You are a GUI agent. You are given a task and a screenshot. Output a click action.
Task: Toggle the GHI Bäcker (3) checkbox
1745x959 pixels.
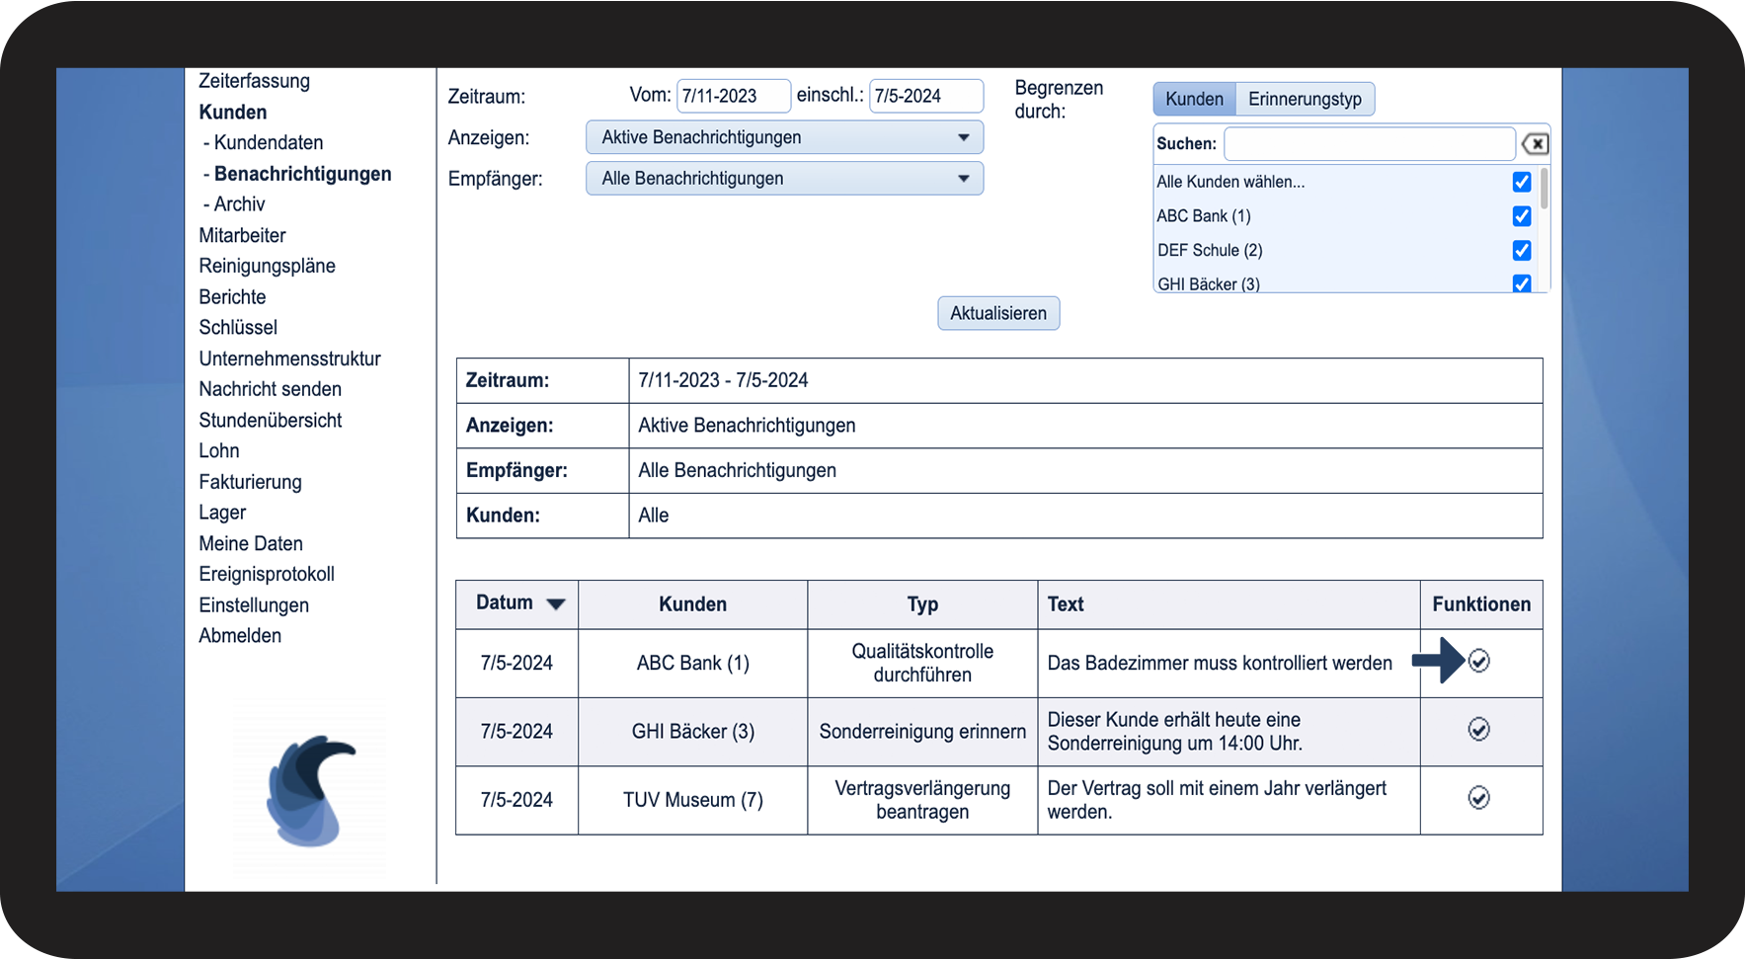tap(1522, 283)
